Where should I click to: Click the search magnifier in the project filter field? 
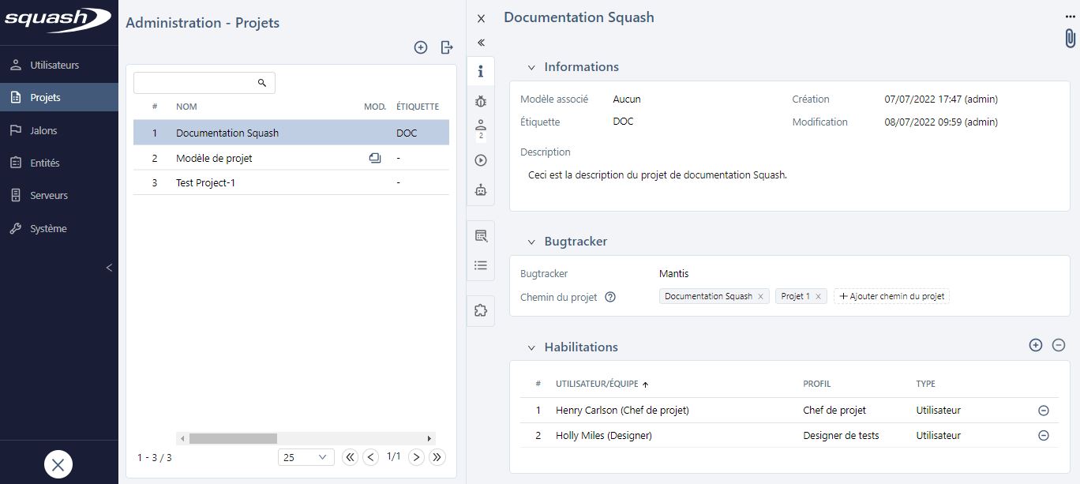(x=261, y=82)
